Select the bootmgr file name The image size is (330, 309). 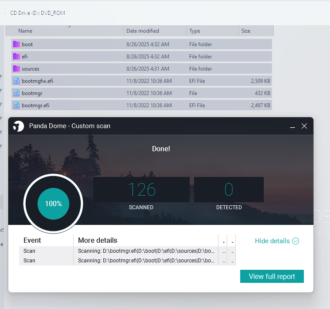click(32, 93)
